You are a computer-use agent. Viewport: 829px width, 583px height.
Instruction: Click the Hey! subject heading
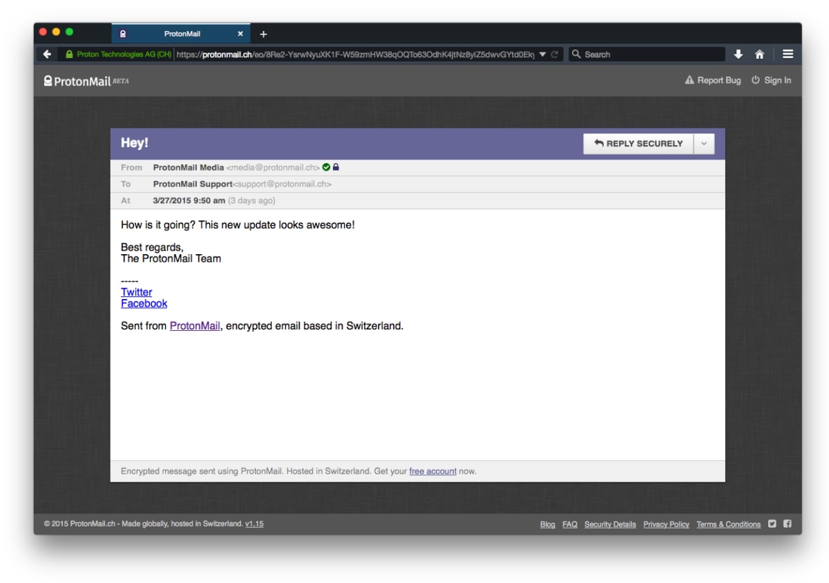coord(135,143)
